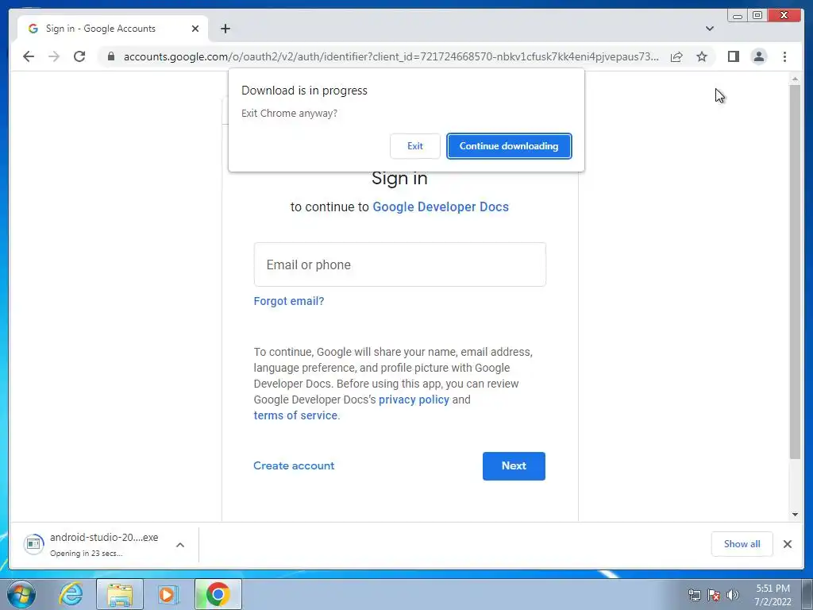Share this page icon in address bar
Viewport: 813px width, 610px height.
point(676,56)
